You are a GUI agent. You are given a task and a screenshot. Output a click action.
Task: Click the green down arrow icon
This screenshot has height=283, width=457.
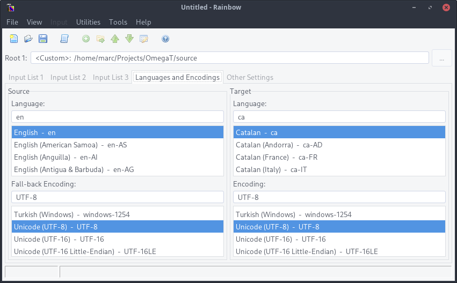[129, 39]
